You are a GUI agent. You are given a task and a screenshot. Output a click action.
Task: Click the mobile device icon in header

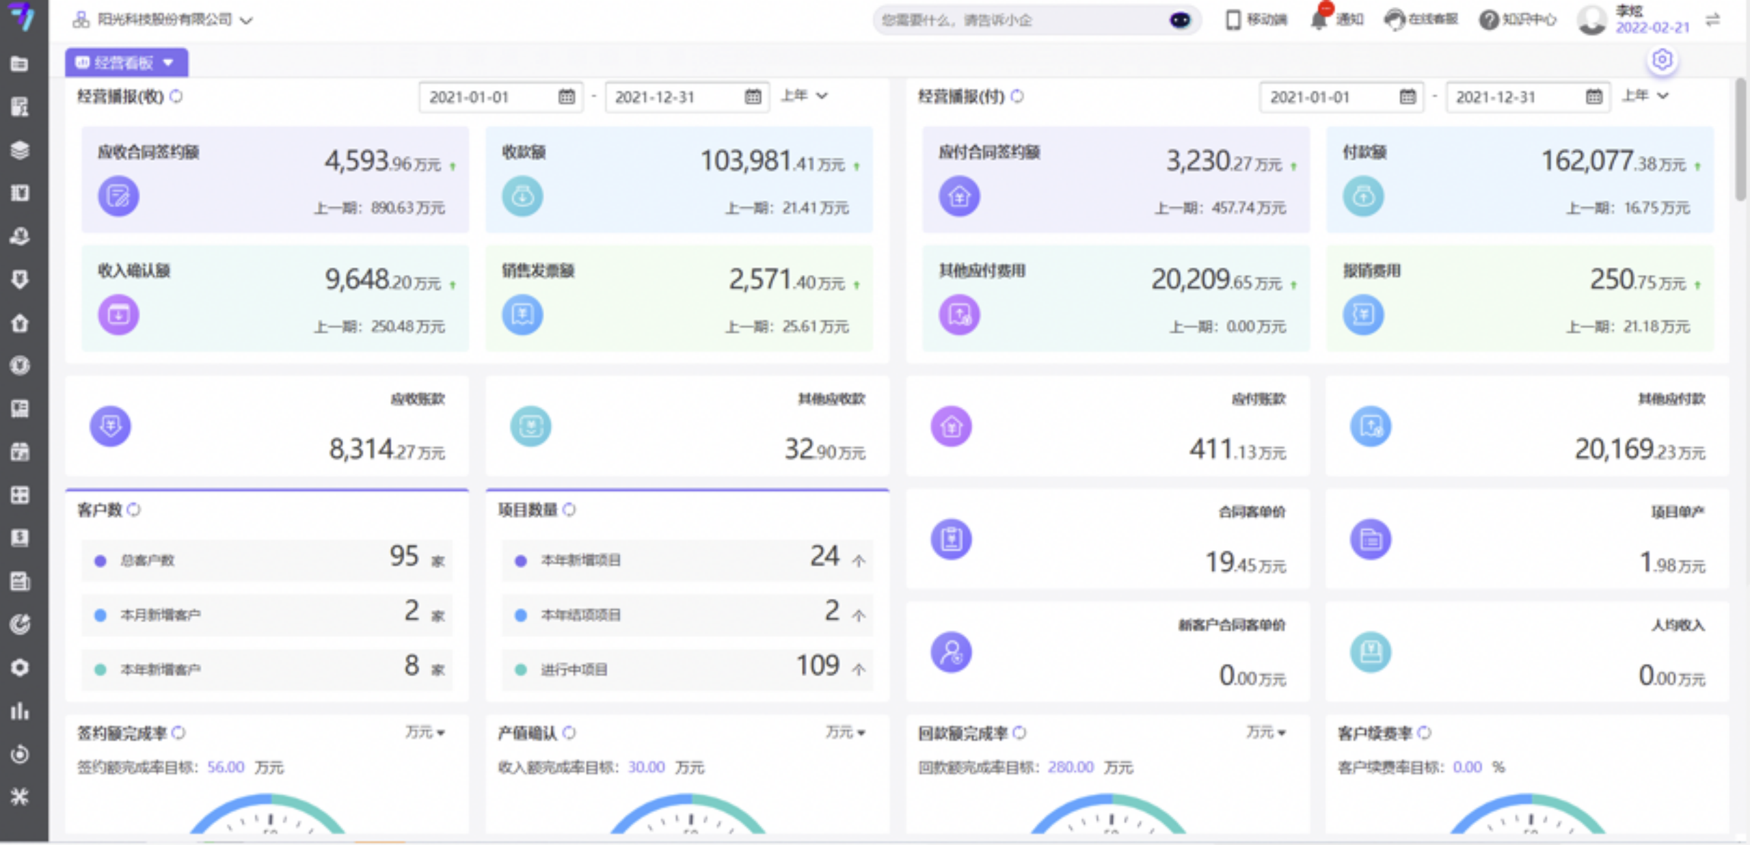[1233, 20]
